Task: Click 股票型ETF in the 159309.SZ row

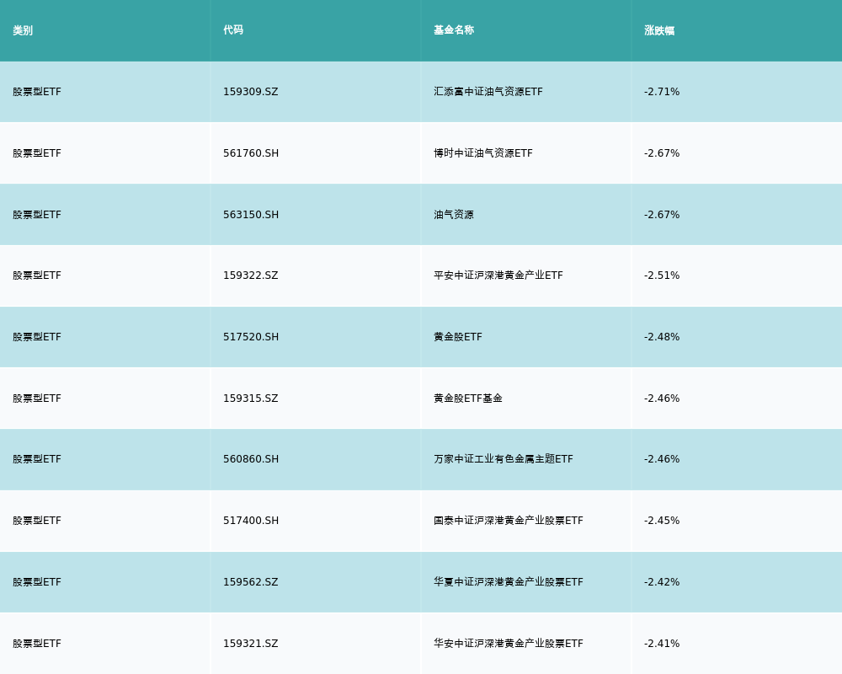Action: [x=37, y=92]
